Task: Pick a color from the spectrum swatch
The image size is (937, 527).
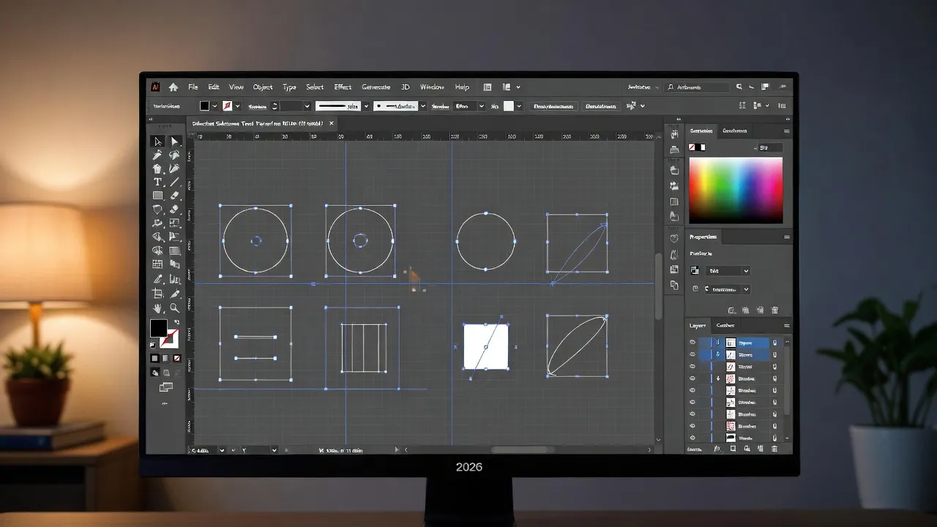Action: pos(736,189)
